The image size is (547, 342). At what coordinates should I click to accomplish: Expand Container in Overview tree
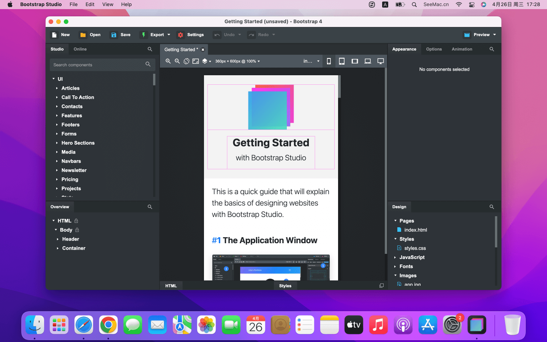click(58, 248)
